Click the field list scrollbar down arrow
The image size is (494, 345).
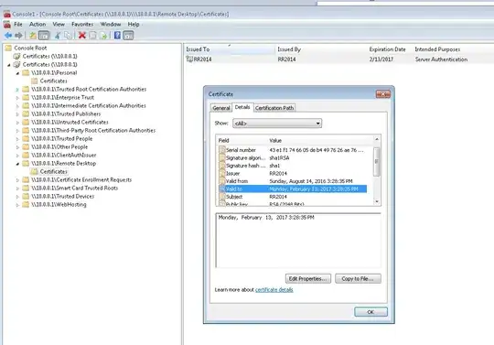click(x=377, y=201)
